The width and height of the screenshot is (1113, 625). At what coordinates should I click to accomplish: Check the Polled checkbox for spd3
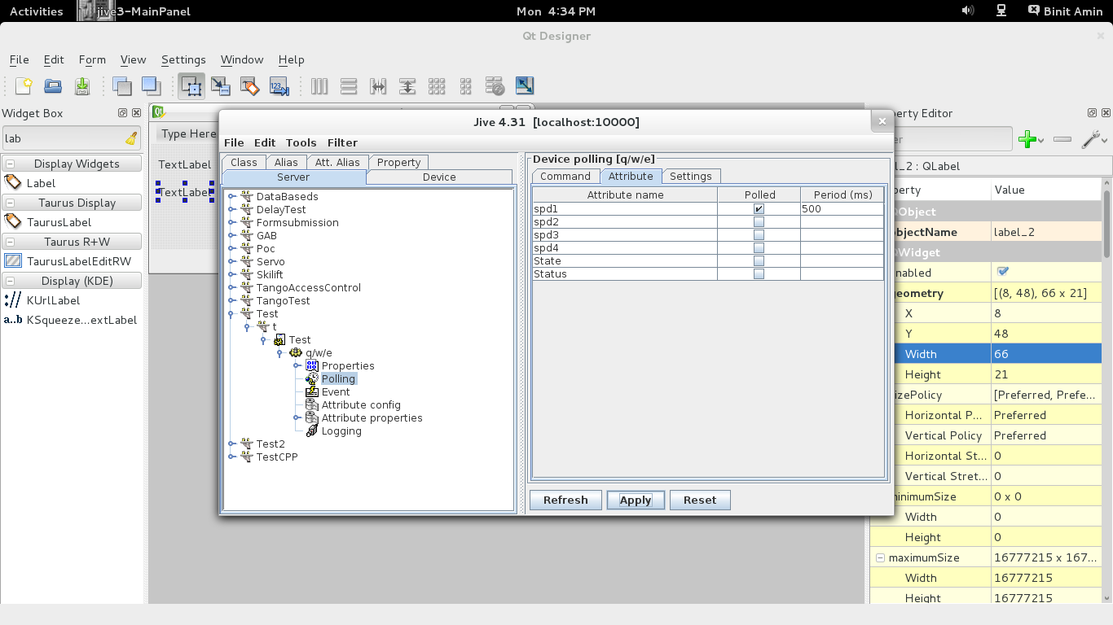click(759, 235)
